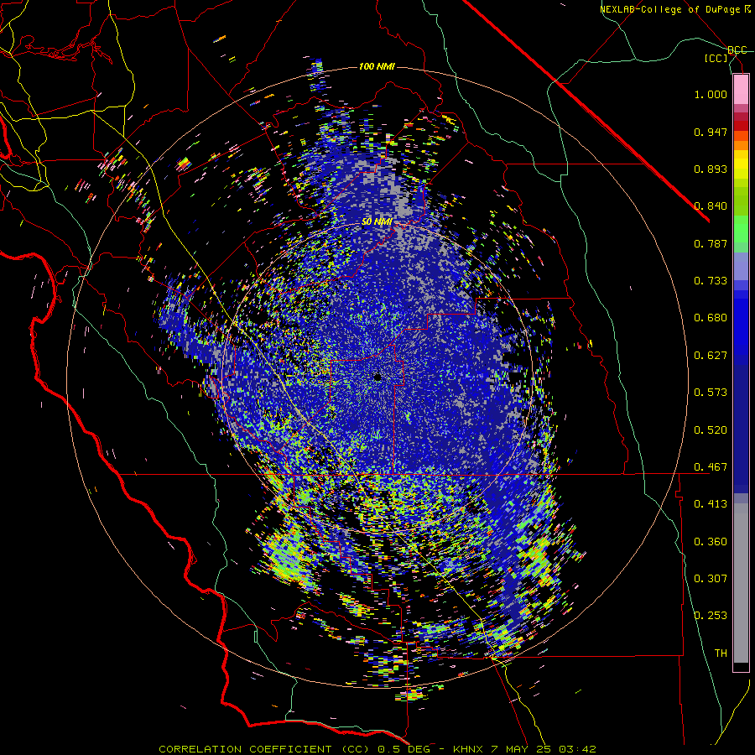Screen dimensions: 755x755
Task: Click the 03:42 timestamp in the caption
Action: [x=577, y=749]
